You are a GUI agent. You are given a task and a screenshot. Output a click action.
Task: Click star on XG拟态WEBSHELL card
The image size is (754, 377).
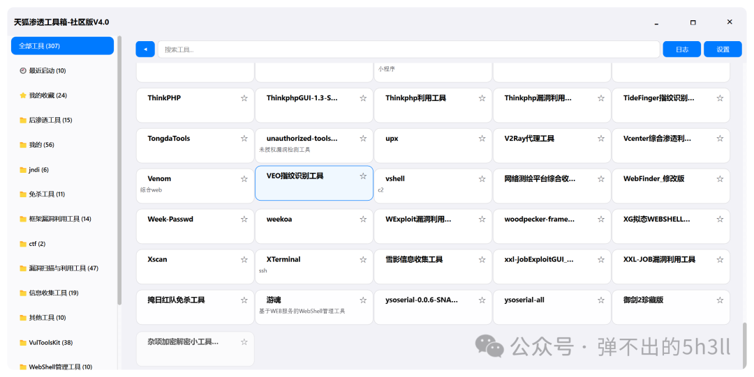(x=720, y=220)
